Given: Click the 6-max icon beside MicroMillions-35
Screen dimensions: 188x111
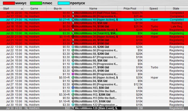Looking at the screenshot, I should pos(73,37).
